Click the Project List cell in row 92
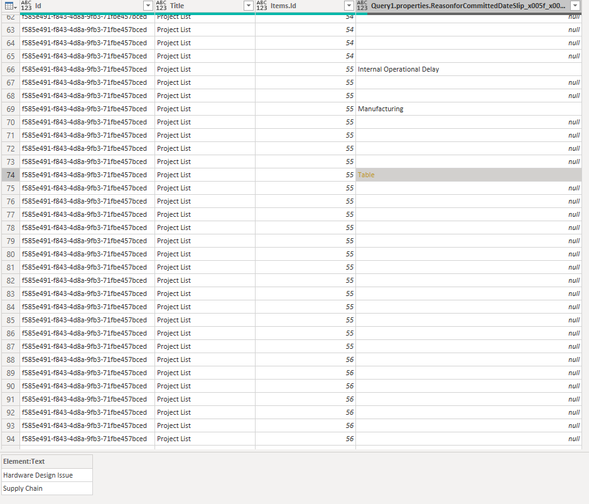The height and width of the screenshot is (504, 589). 205,412
